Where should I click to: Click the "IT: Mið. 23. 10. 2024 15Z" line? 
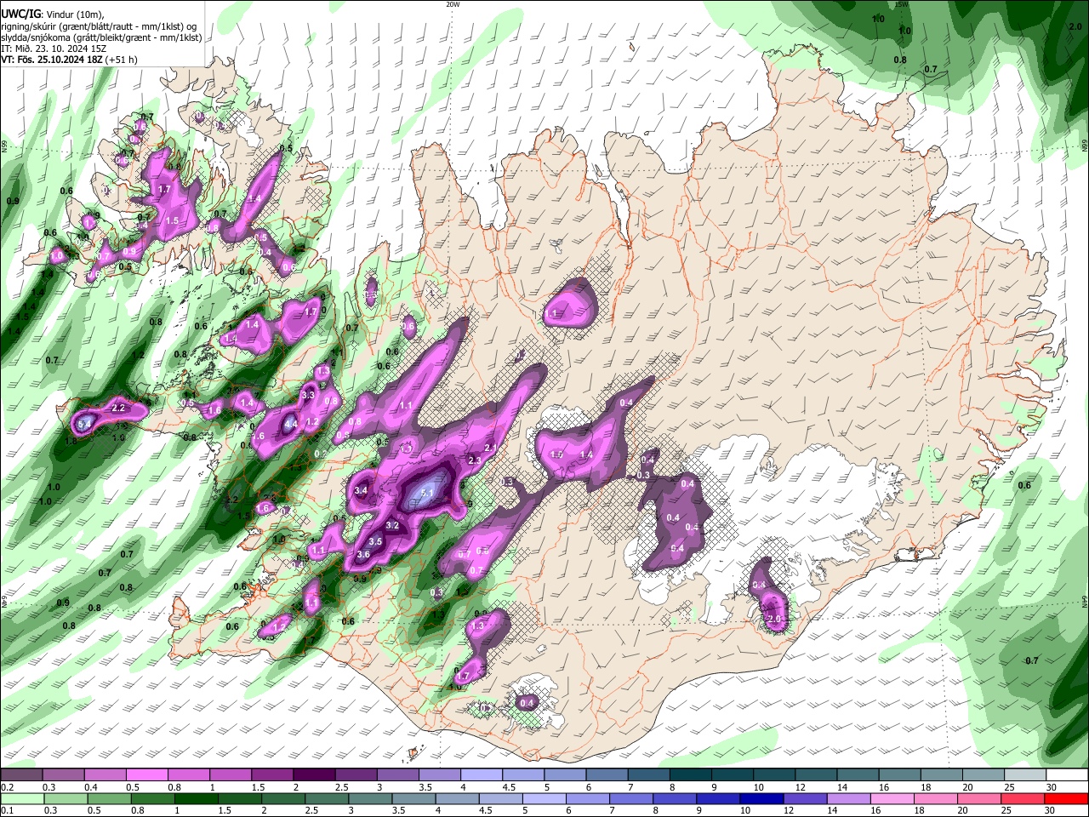(54, 49)
